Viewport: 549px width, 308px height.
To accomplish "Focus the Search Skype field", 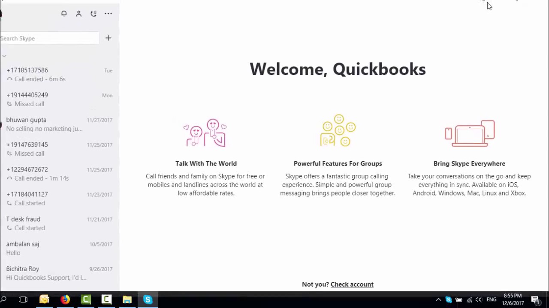I will click(49, 38).
